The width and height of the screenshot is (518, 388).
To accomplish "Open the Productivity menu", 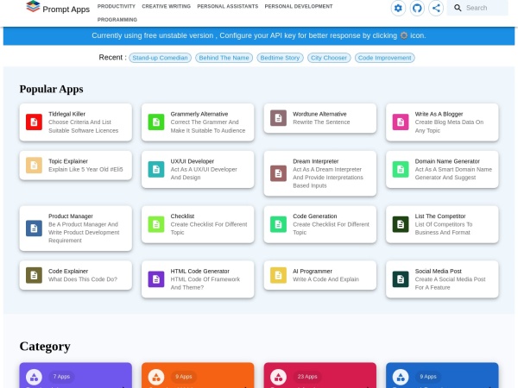I will point(116,6).
